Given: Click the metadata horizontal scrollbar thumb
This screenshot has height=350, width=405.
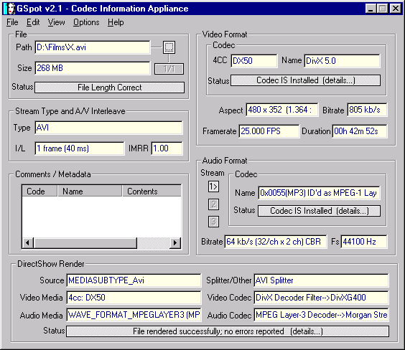Looking at the screenshot, I should click(85, 242).
